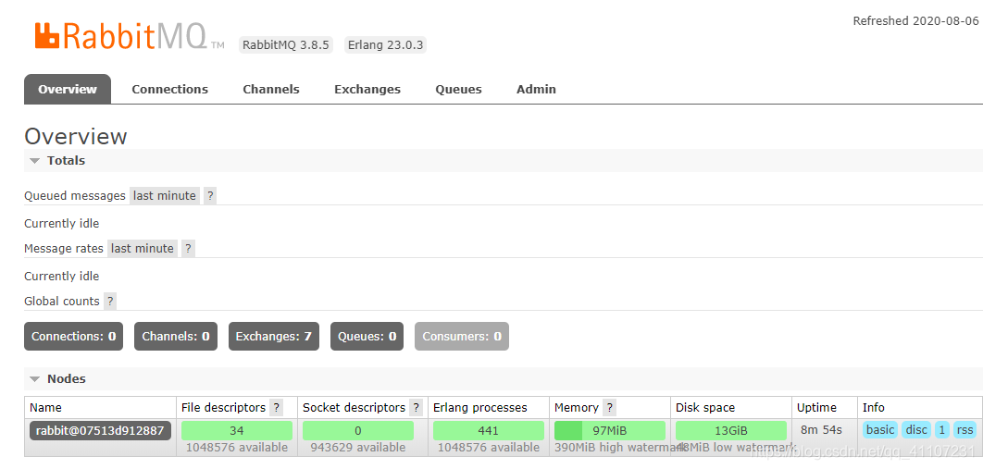
Task: Click the Socket descriptors bar showing 0
Action: (358, 431)
